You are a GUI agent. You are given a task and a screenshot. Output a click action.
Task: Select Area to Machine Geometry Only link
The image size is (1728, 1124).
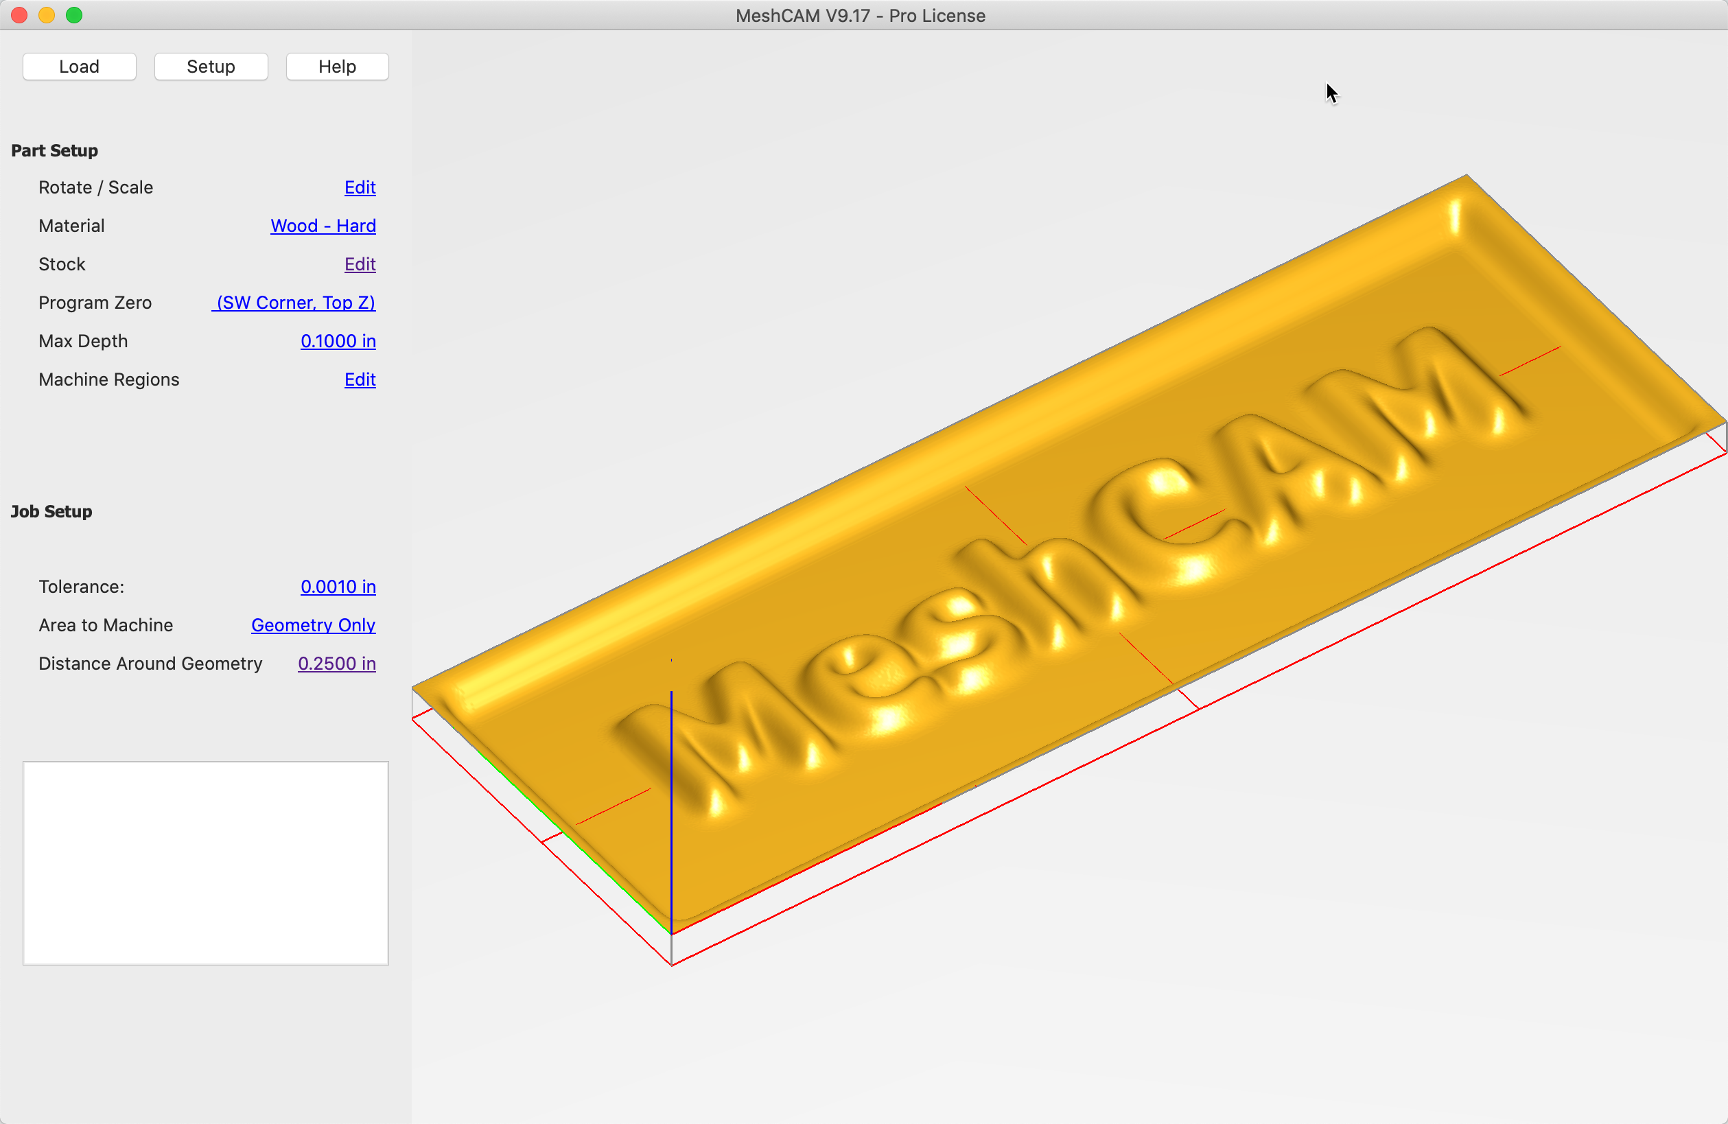pyautogui.click(x=314, y=625)
